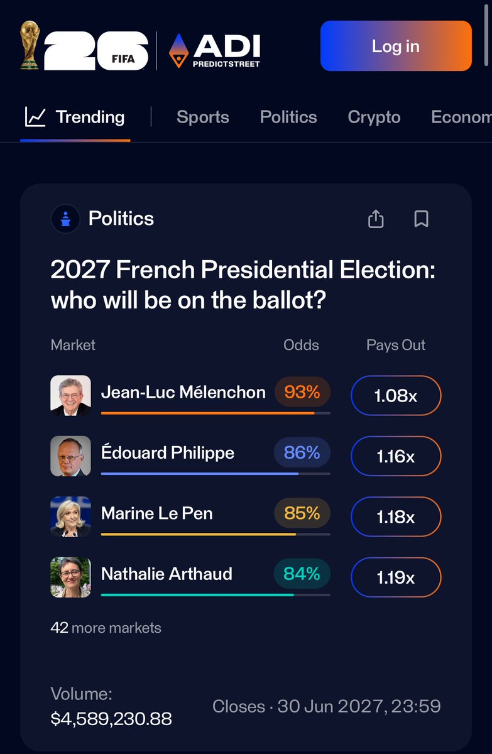Switch to the Politics tab

click(x=288, y=117)
